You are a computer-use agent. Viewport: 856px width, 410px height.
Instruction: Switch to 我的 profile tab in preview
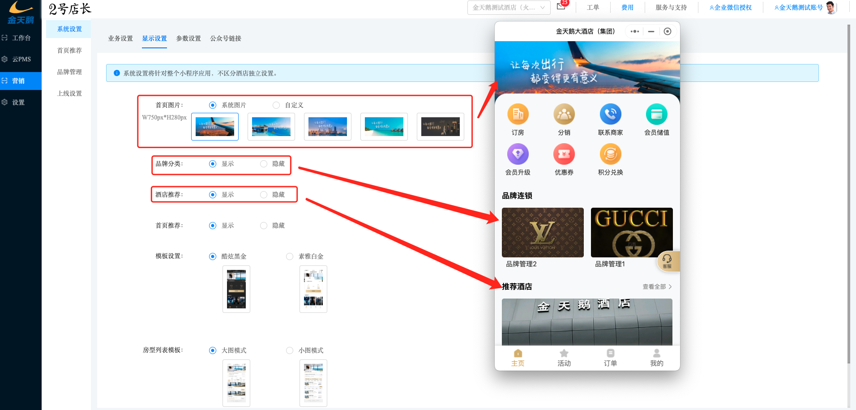[657, 358]
